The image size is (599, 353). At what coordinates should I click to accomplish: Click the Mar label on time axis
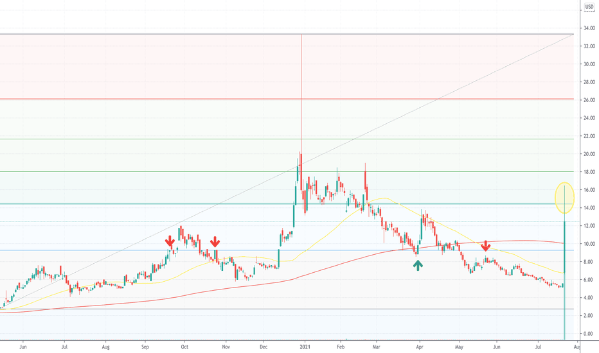tap(376, 347)
